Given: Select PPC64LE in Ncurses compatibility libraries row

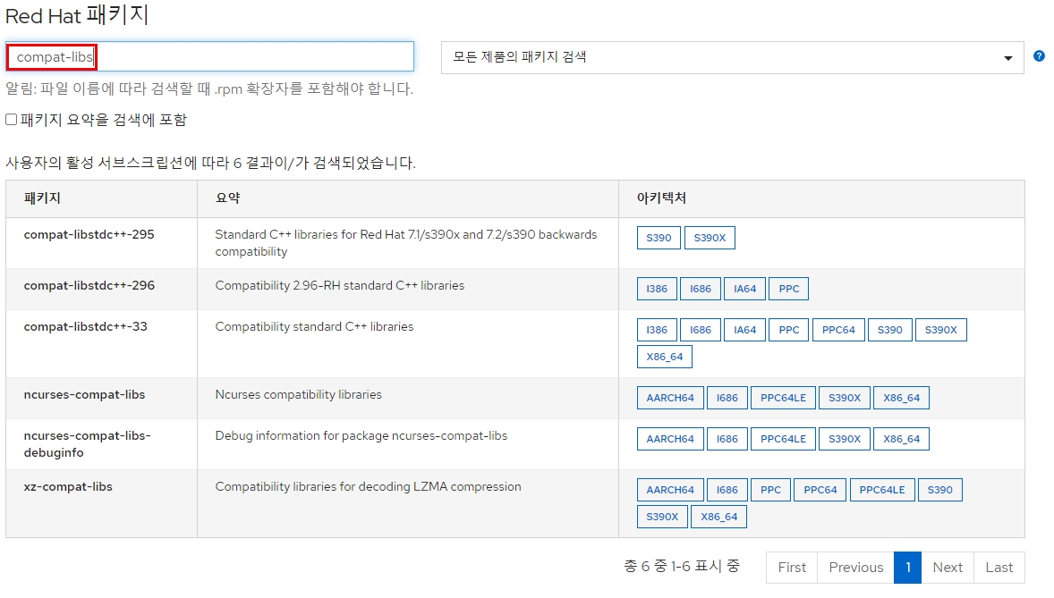Looking at the screenshot, I should (783, 398).
